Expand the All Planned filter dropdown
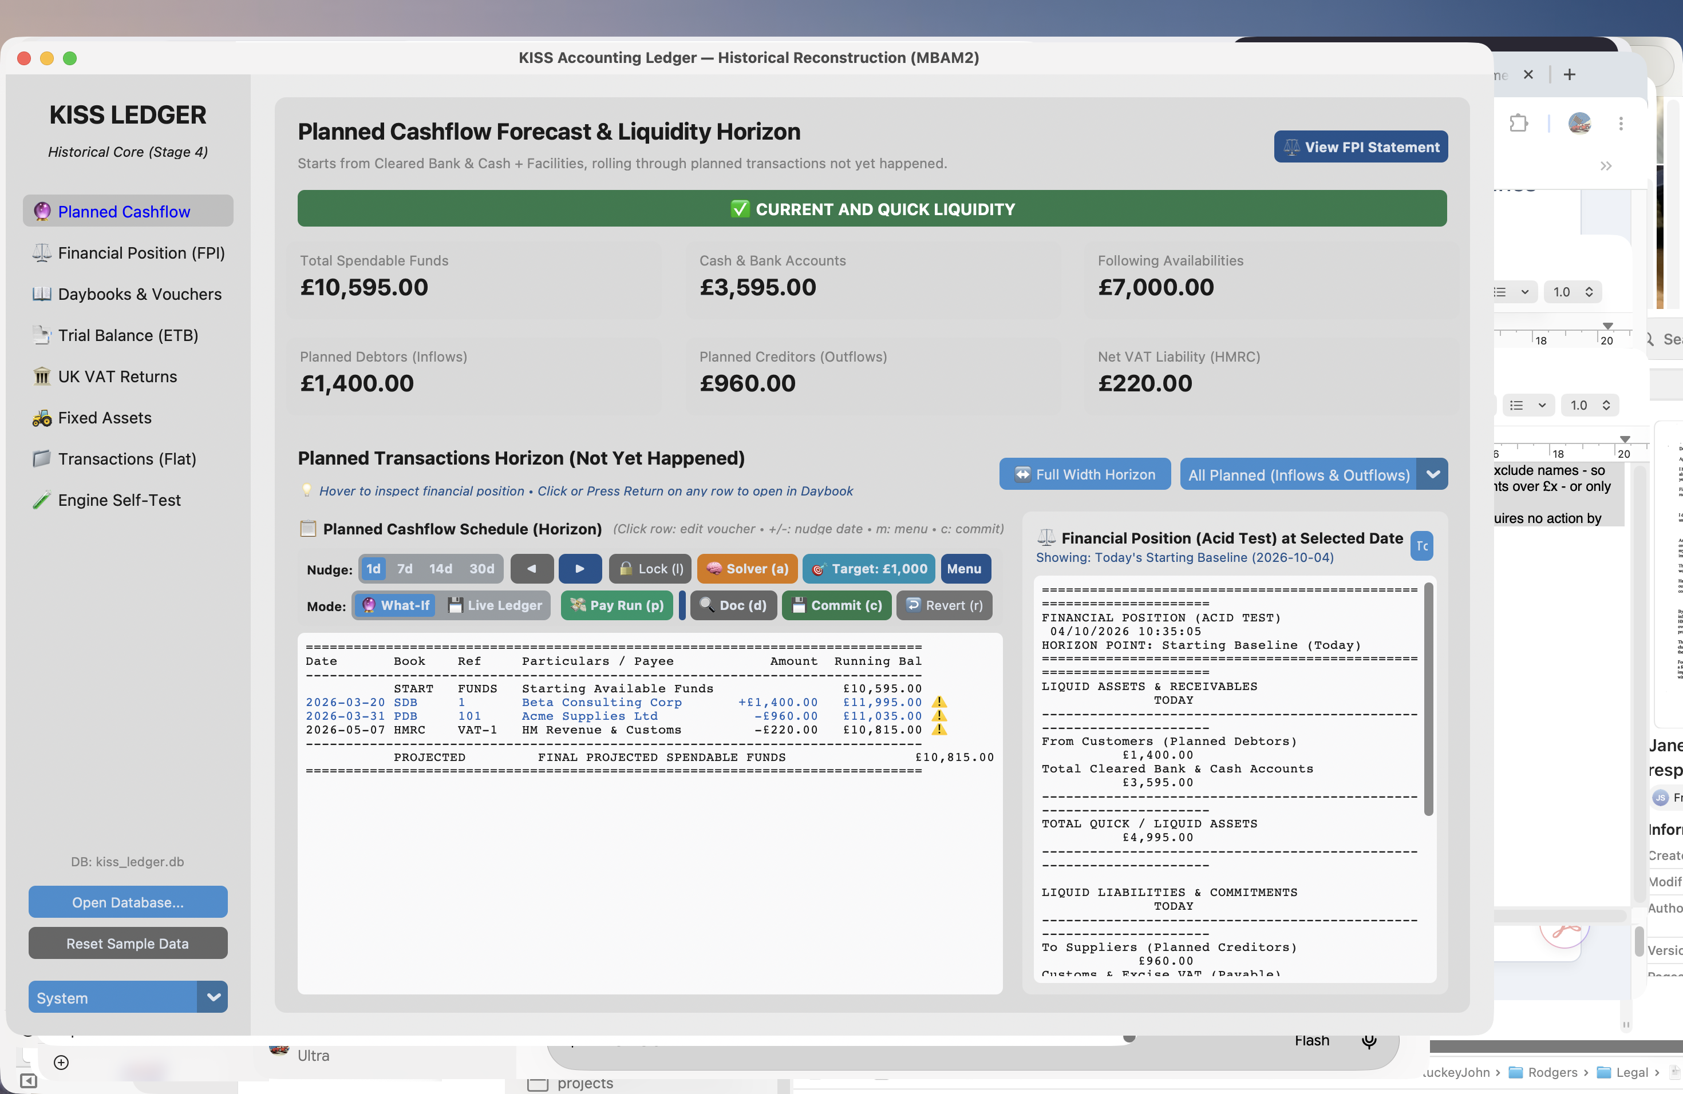Image resolution: width=1683 pixels, height=1094 pixels. (x=1433, y=475)
